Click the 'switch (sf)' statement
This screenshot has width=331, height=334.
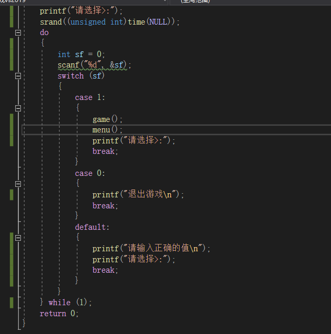tap(81, 76)
